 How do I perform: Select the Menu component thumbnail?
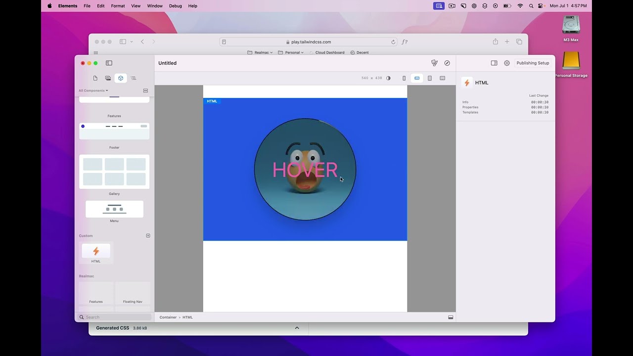click(x=114, y=209)
